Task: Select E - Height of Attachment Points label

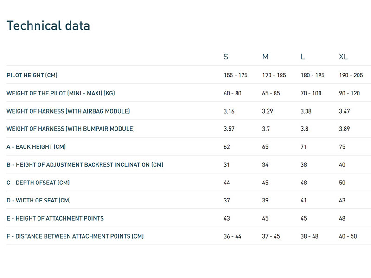Action: [55, 218]
